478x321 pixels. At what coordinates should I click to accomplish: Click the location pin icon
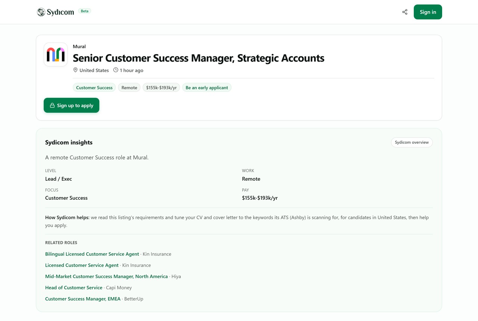pos(75,70)
